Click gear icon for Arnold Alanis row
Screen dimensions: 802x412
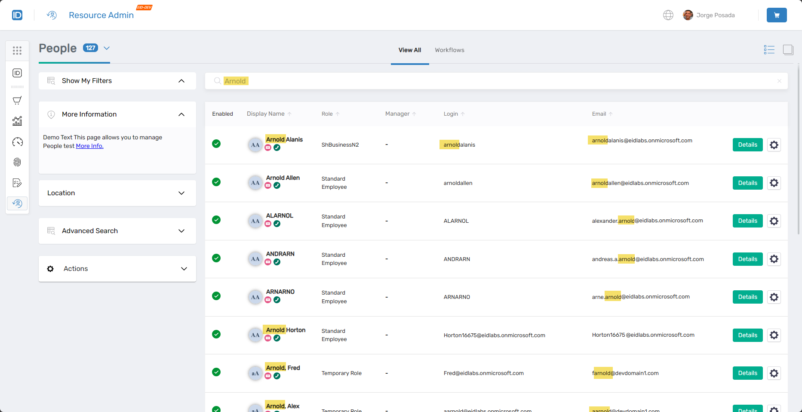[x=774, y=145]
